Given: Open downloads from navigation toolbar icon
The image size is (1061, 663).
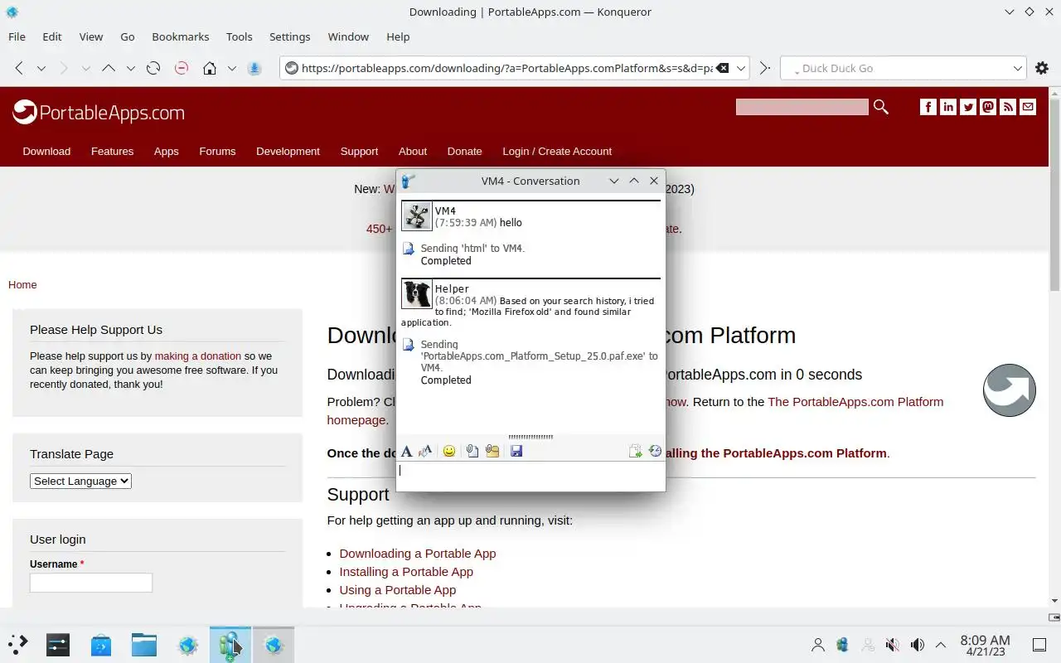Looking at the screenshot, I should tap(254, 69).
